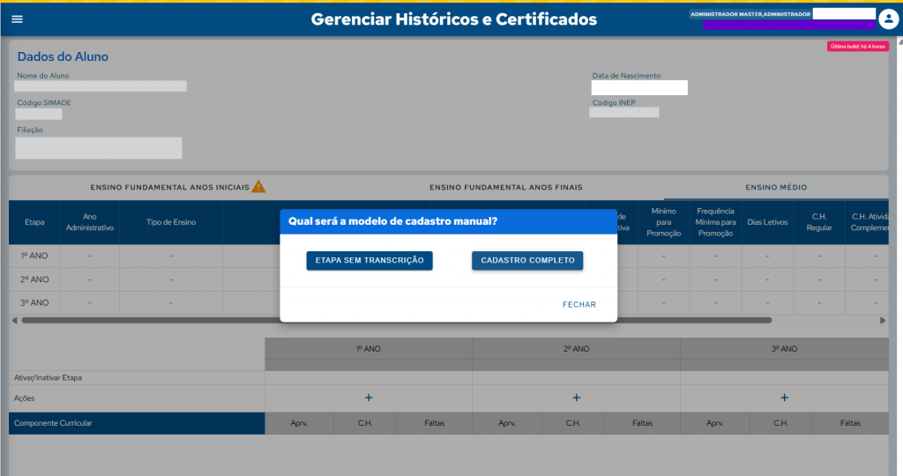Click the plus icon under 1º ANO

click(369, 398)
